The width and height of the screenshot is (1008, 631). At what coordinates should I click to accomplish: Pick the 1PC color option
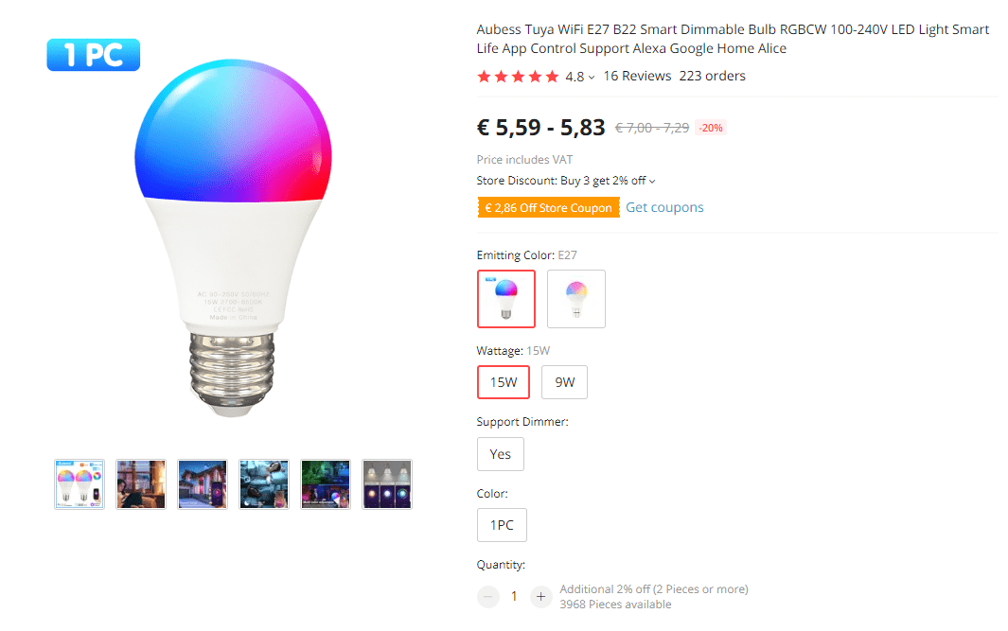[502, 525]
